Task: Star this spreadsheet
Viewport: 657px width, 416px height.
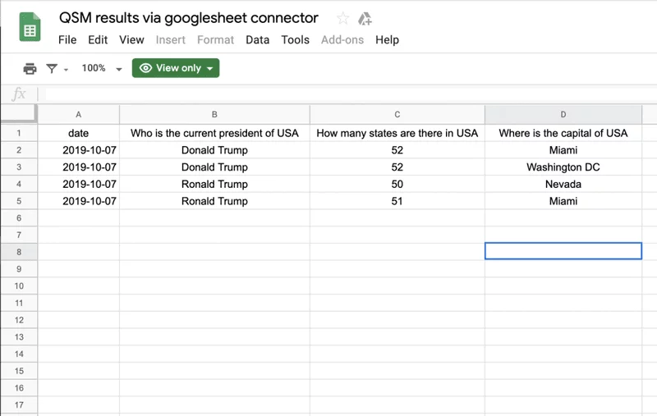Action: pos(342,18)
